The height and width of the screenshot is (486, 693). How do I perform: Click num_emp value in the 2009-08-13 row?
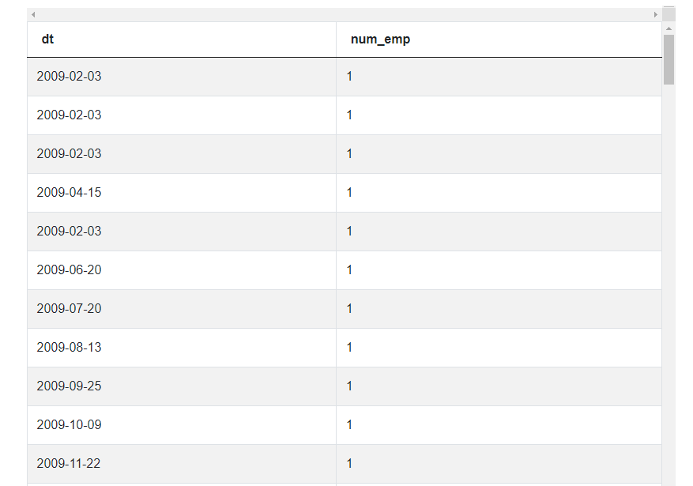pos(349,348)
